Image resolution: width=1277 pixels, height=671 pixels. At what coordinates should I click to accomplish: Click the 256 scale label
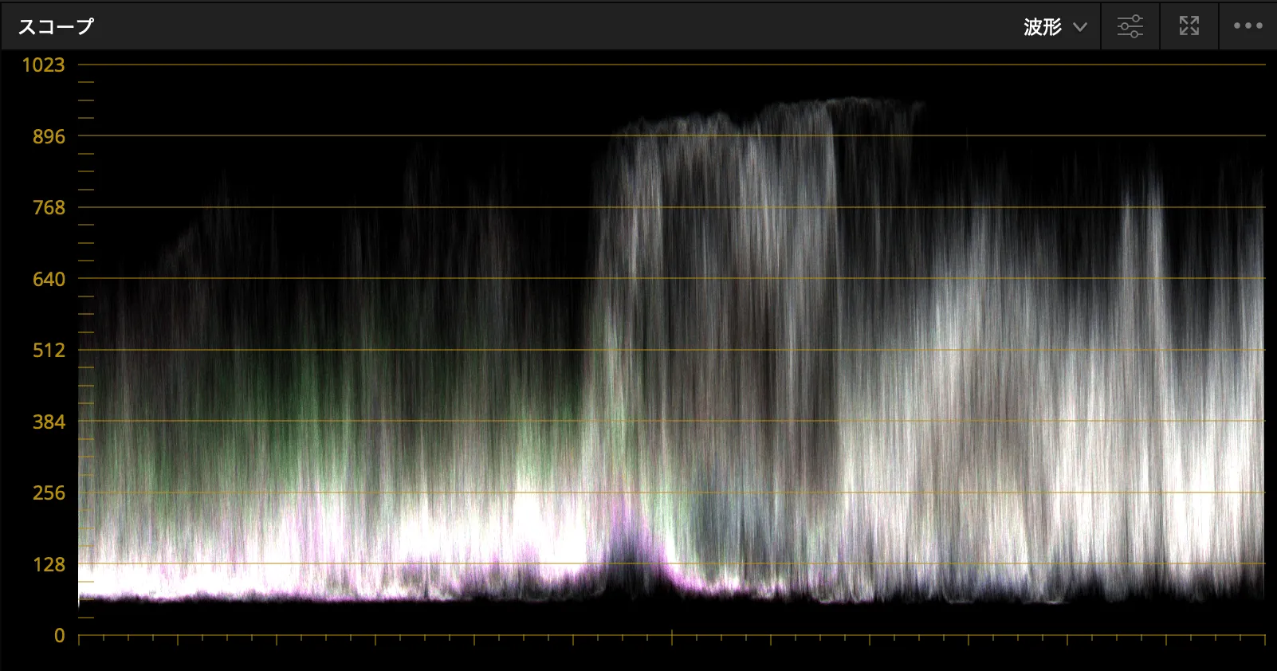(49, 493)
